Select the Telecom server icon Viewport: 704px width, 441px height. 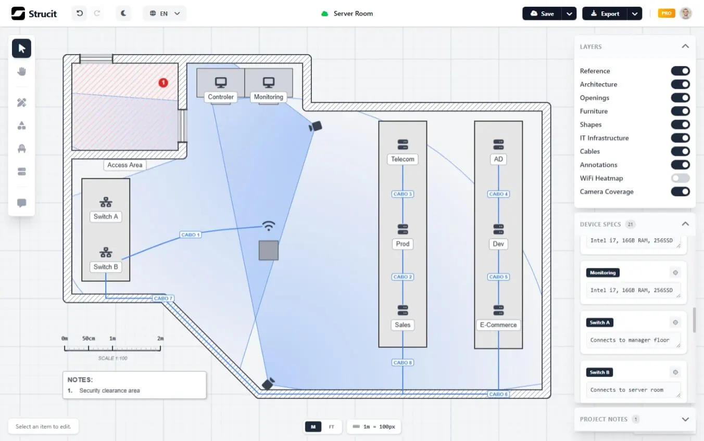click(403, 144)
